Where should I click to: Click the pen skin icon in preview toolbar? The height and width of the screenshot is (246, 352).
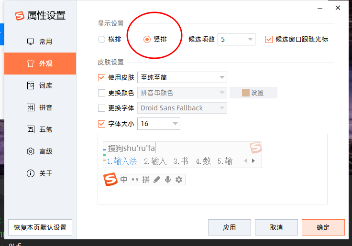pos(157,180)
